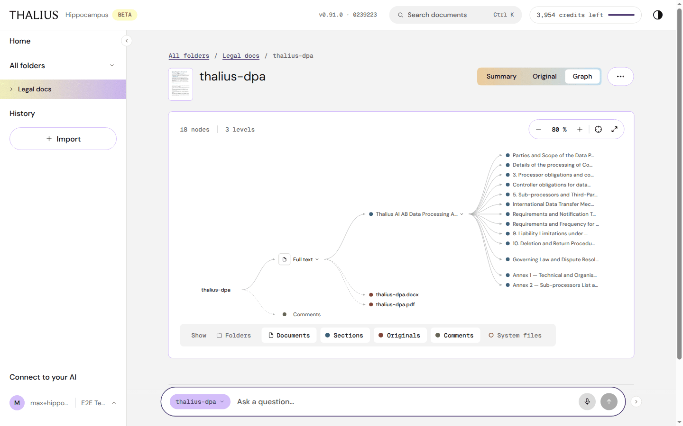Expand the All folders dropdown

point(112,65)
